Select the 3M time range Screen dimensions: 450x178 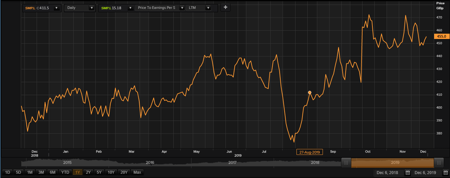[x=41, y=172]
